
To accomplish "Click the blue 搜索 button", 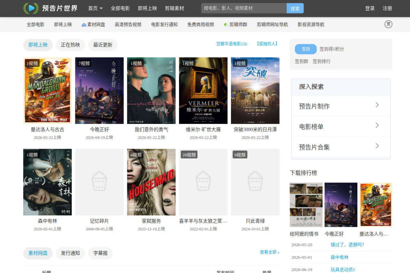I will pyautogui.click(x=295, y=8).
